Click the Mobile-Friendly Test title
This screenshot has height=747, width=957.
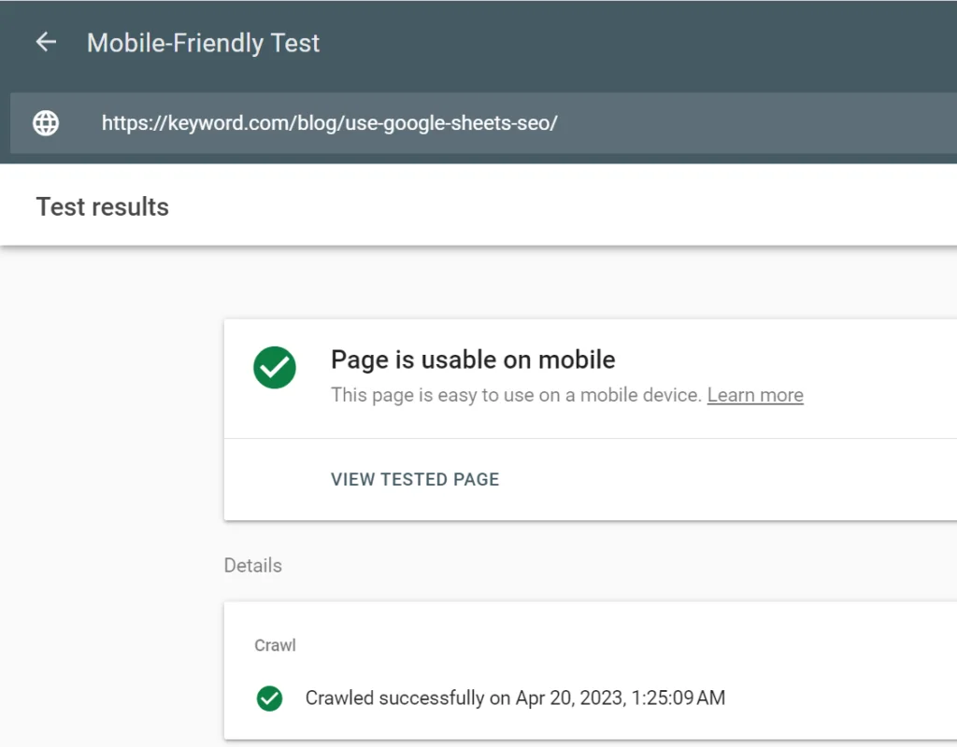202,43
